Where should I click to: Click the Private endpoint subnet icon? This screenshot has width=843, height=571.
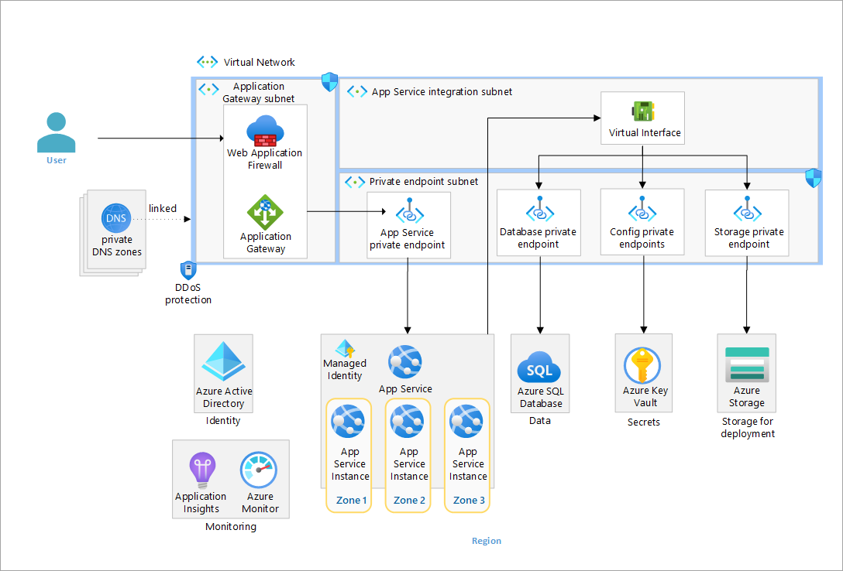(355, 182)
